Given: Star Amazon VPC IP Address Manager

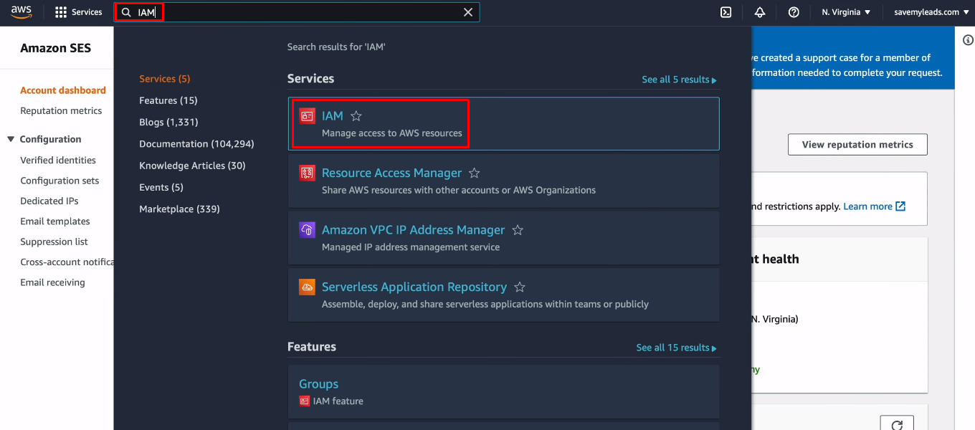Looking at the screenshot, I should (x=518, y=231).
